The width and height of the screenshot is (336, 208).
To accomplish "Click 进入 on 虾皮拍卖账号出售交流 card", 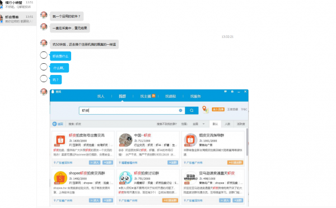I will 95,162.
